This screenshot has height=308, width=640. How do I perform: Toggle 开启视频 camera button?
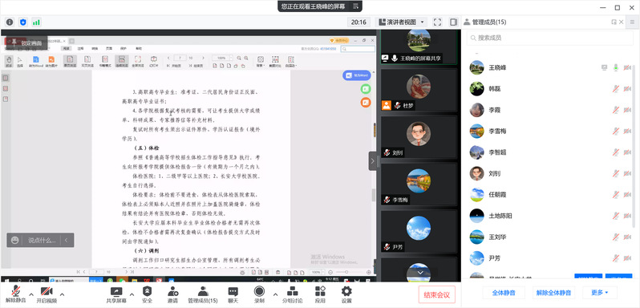click(47, 294)
